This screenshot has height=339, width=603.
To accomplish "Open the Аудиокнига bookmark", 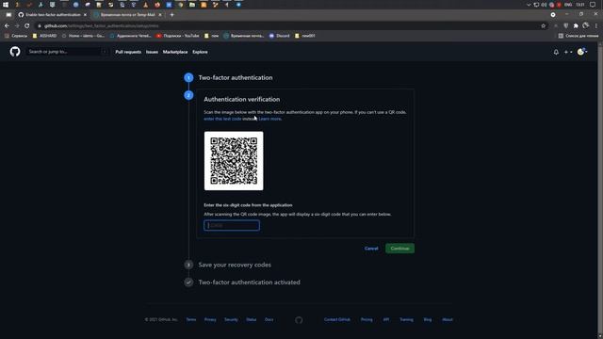I will [130, 36].
